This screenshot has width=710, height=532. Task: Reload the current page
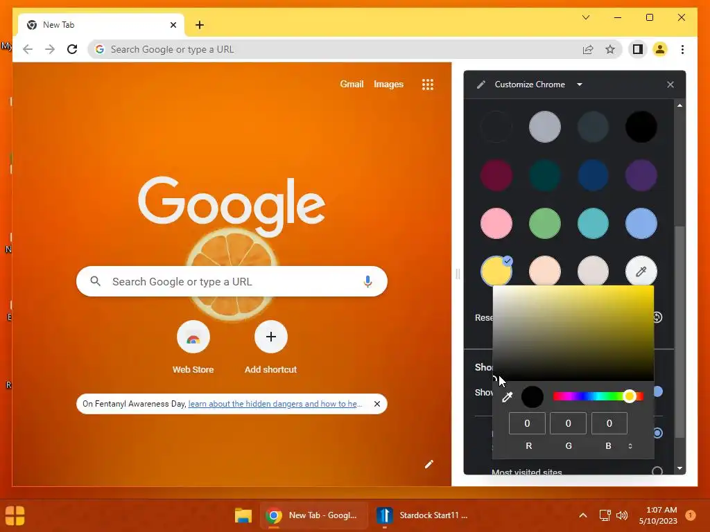72,49
